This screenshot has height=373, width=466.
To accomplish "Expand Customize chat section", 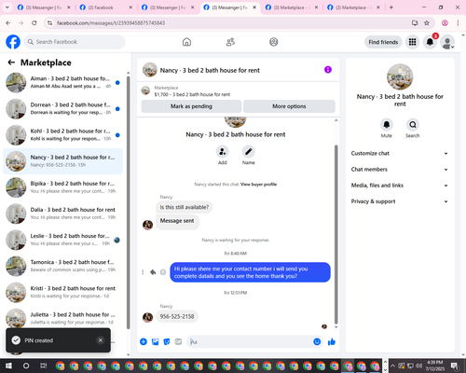I will pyautogui.click(x=400, y=153).
